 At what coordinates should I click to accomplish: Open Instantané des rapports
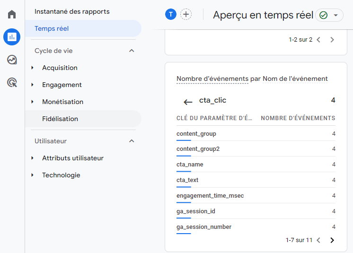72,11
